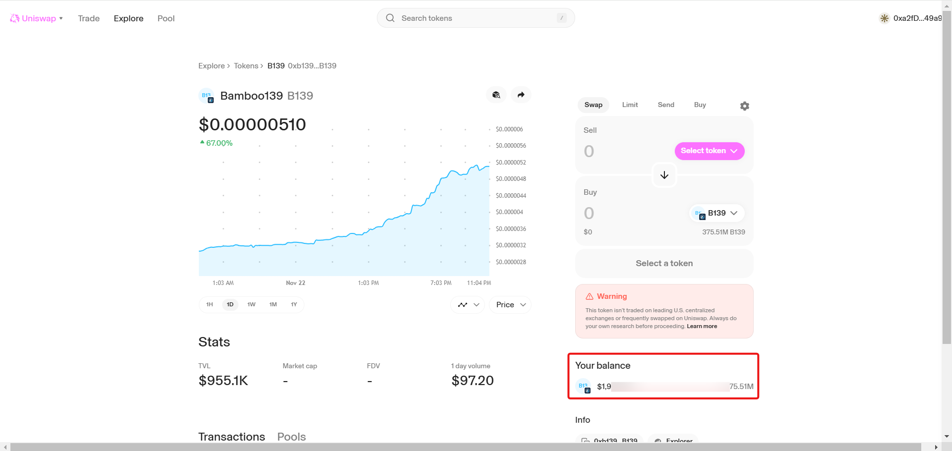Select the 1M time range
Viewport: 952px width, 451px height.
click(273, 304)
